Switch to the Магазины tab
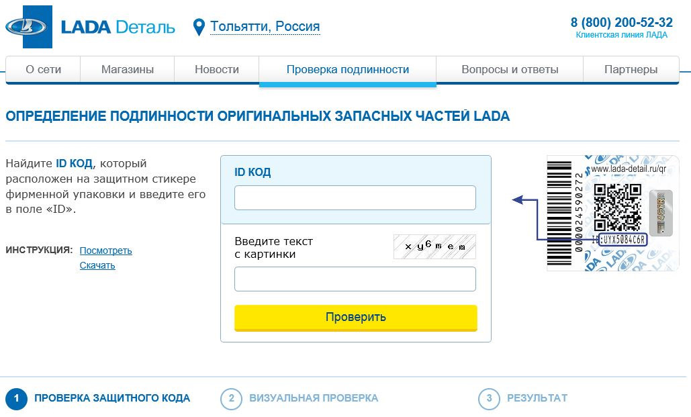Screen dimensions: 691x417 128,69
